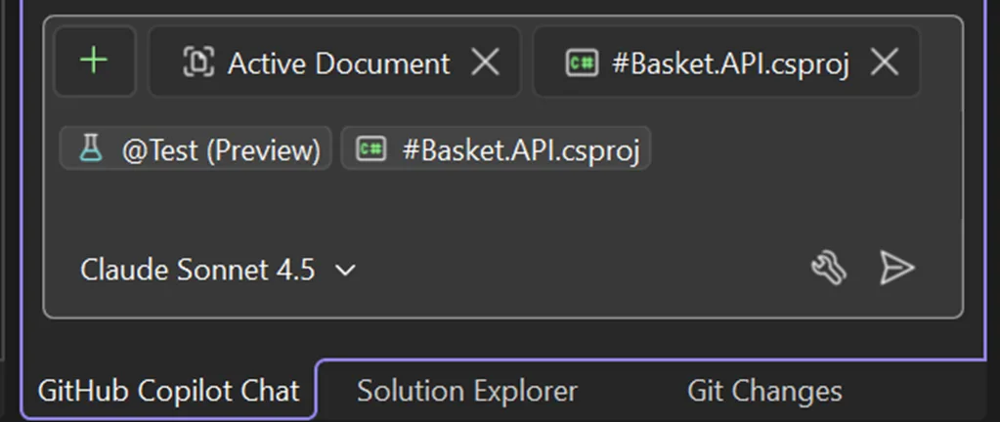The width and height of the screenshot is (1000, 422).
Task: Click C# icon in the closable Basket.API.csproj chip
Action: [x=583, y=63]
